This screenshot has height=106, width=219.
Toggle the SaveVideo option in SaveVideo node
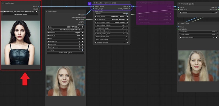198,32
